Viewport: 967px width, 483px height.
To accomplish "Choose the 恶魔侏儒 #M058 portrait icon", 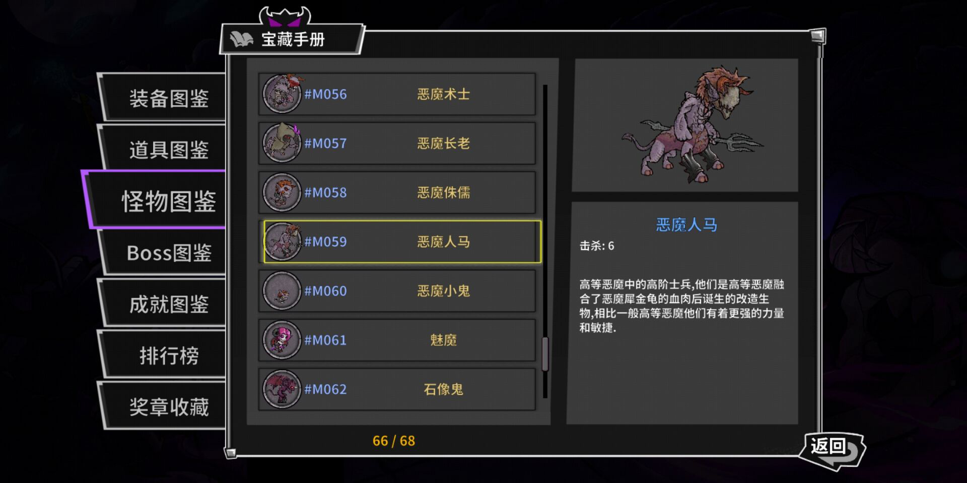I will pos(282,192).
